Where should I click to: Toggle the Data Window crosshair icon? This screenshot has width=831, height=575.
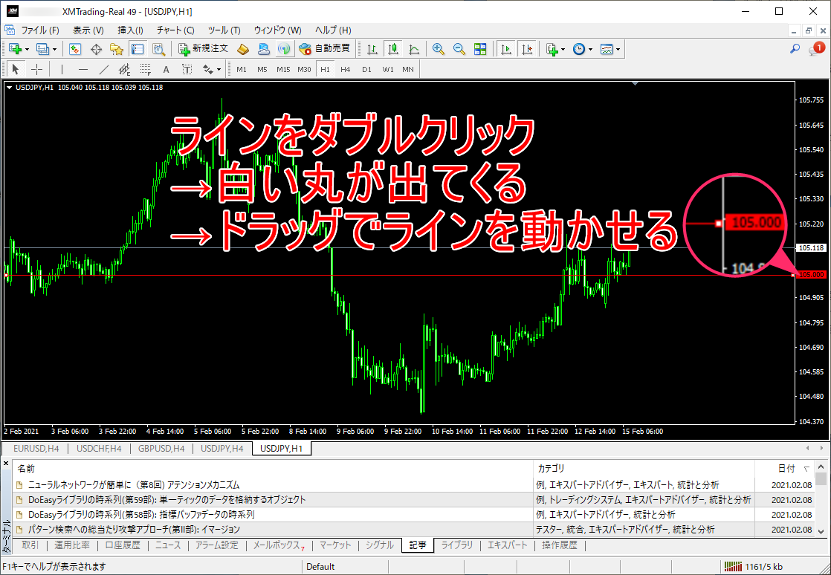coord(96,49)
